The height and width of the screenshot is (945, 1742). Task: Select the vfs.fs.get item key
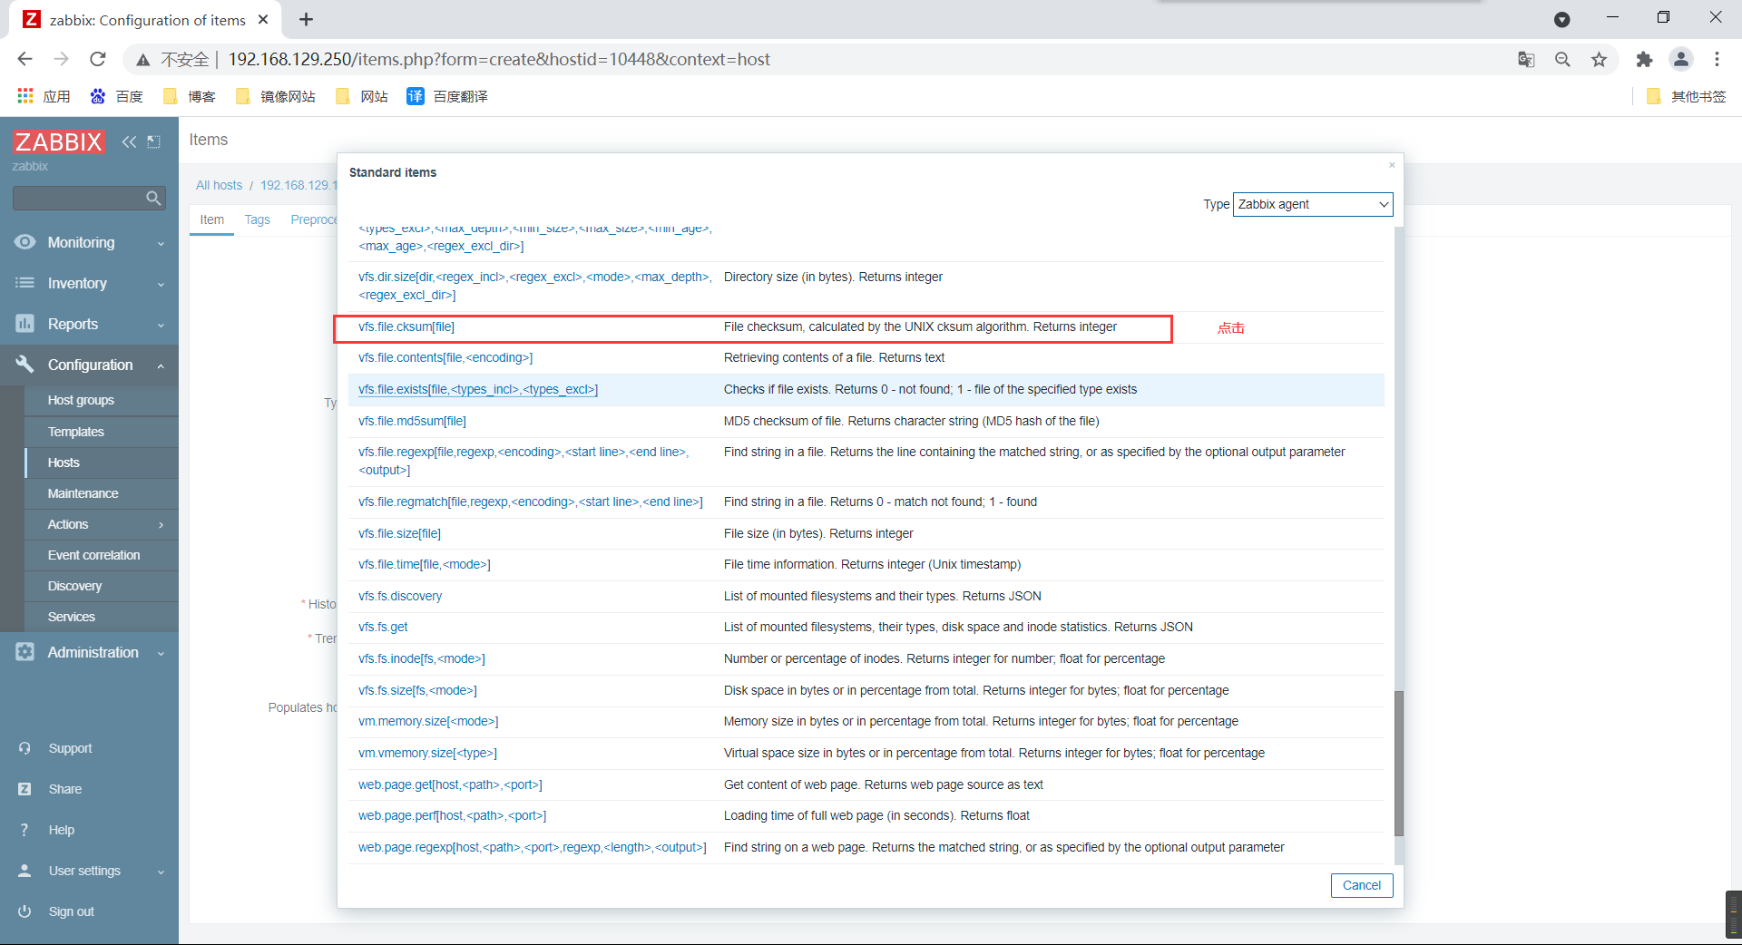tap(383, 627)
